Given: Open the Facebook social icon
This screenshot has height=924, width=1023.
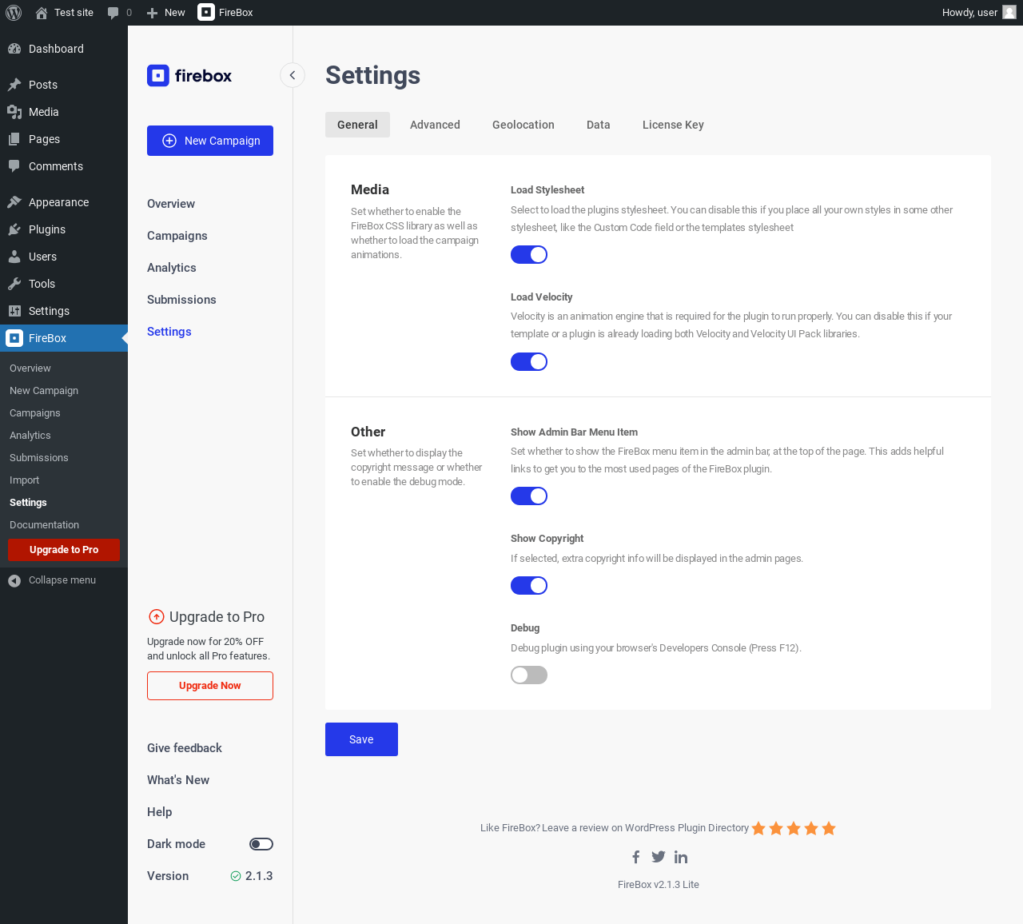Looking at the screenshot, I should pyautogui.click(x=636, y=857).
